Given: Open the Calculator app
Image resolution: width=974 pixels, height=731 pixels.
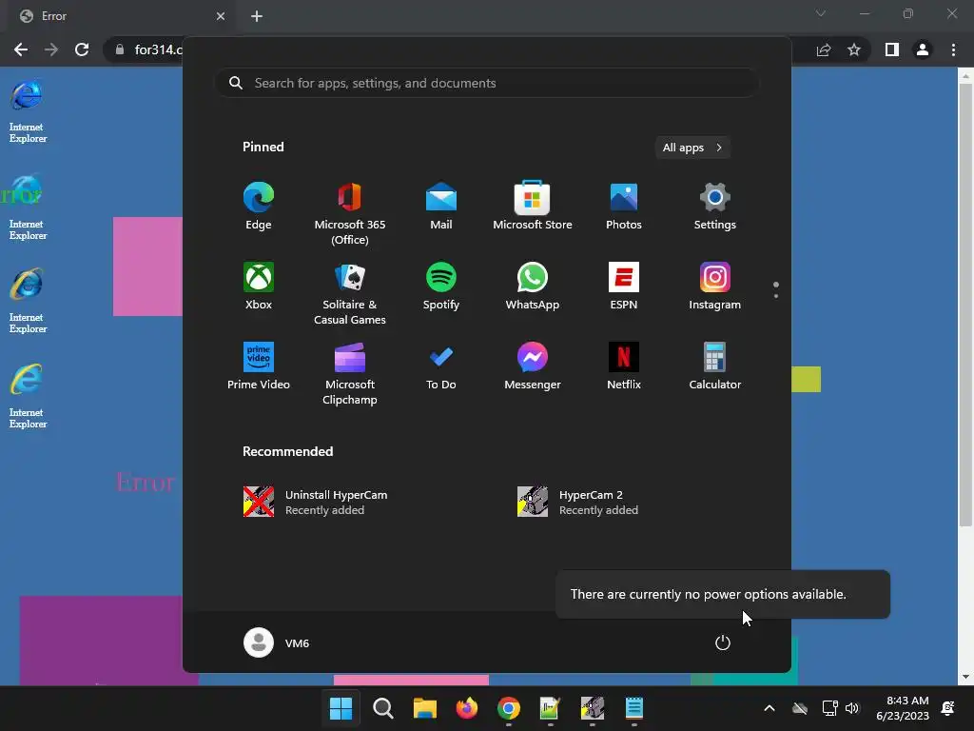Looking at the screenshot, I should [715, 366].
